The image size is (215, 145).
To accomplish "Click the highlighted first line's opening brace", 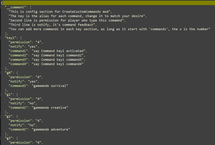I will 2,3.
